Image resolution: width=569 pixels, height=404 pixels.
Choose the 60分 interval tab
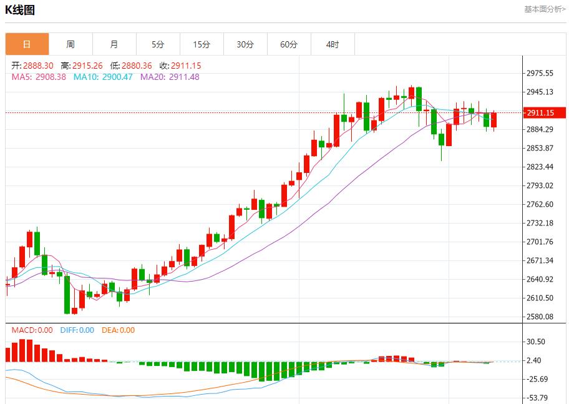tap(289, 44)
